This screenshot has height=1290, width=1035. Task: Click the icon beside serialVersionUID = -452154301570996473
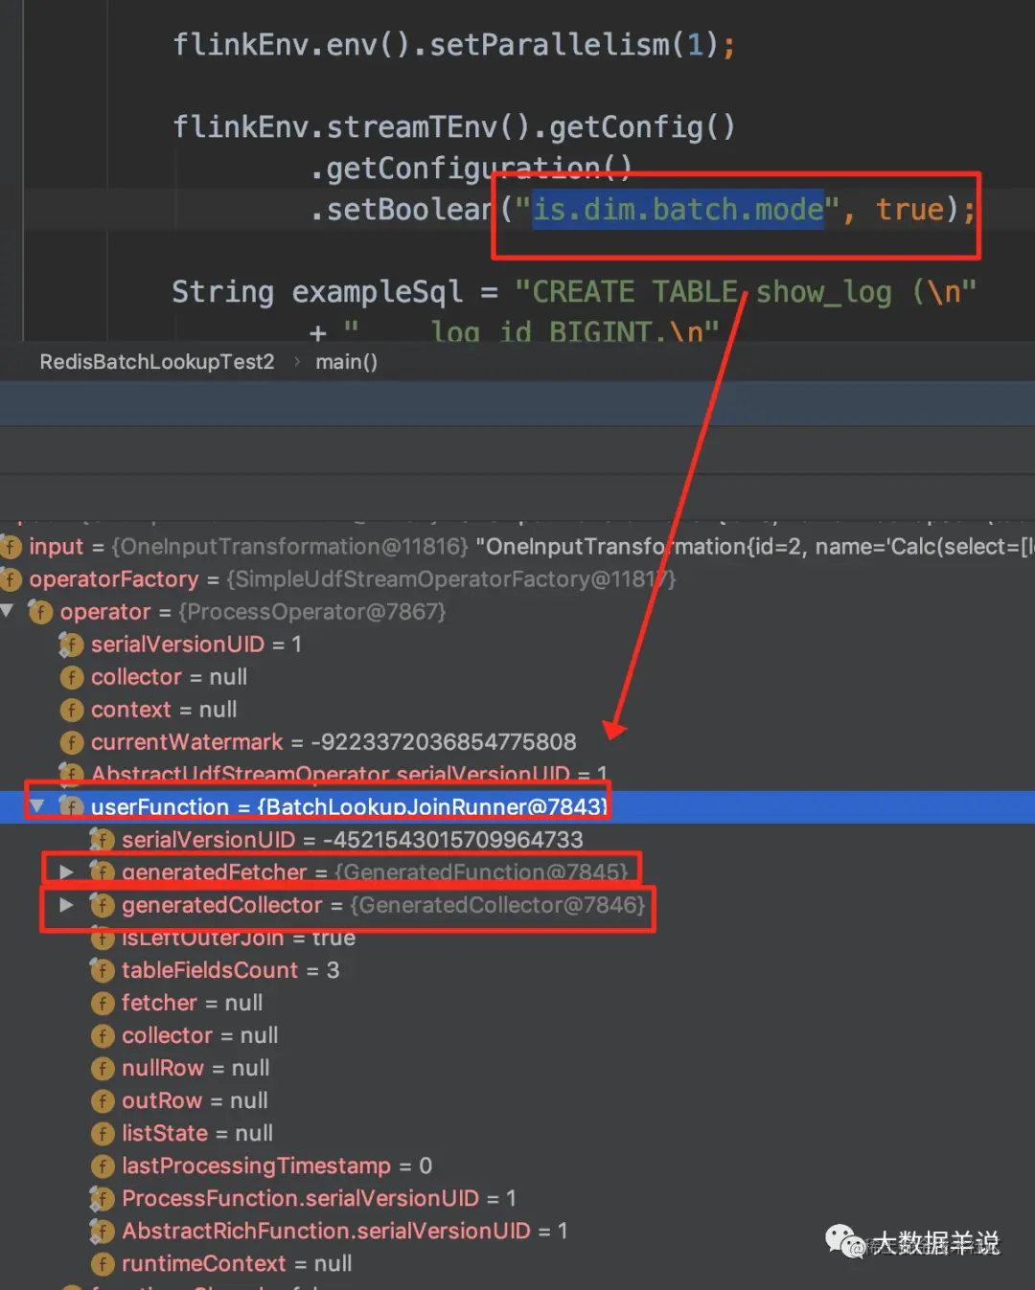pyautogui.click(x=103, y=840)
